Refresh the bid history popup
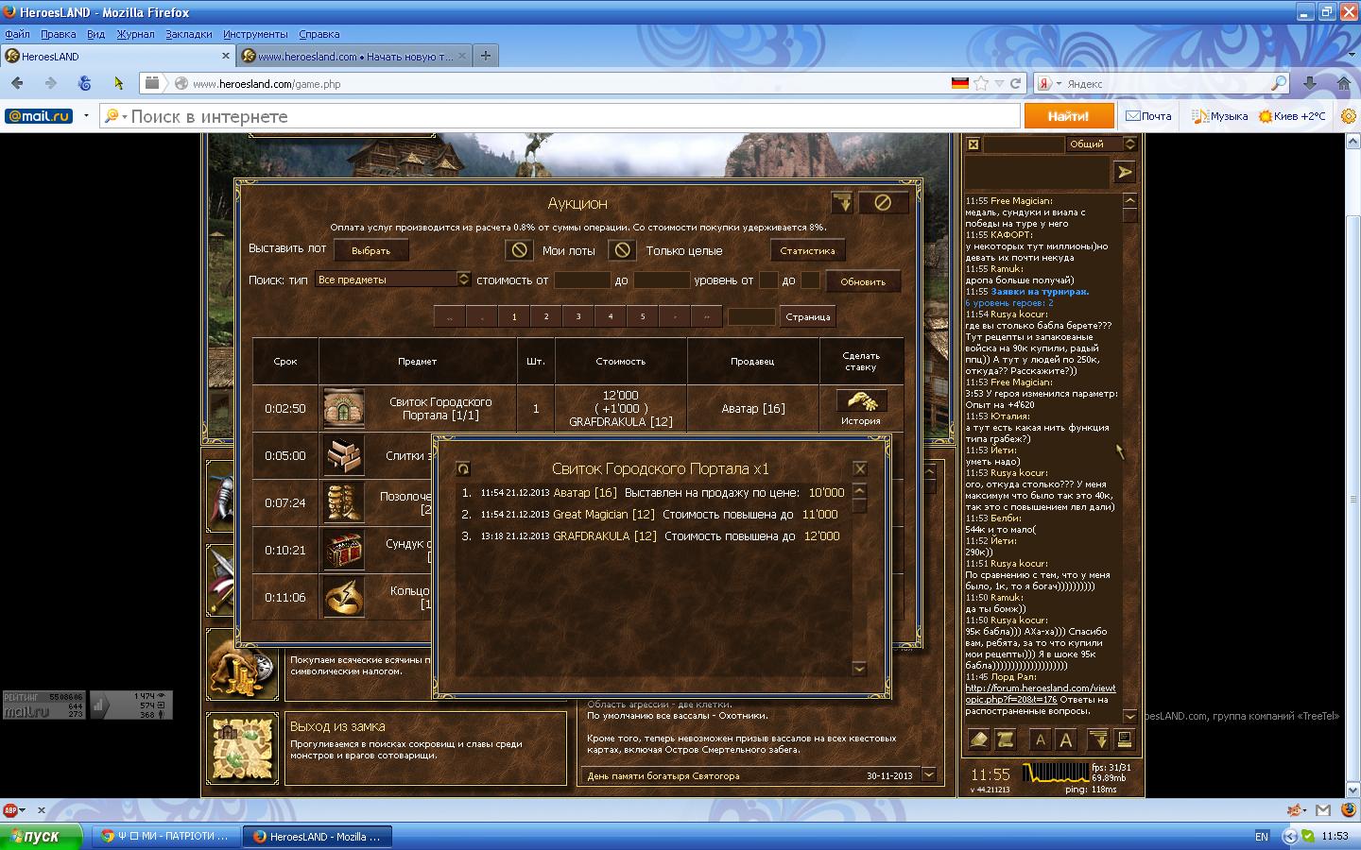This screenshot has width=1361, height=850. tap(463, 468)
